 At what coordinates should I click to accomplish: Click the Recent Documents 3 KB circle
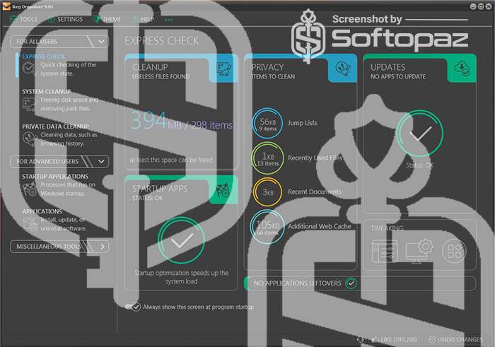coord(267,192)
